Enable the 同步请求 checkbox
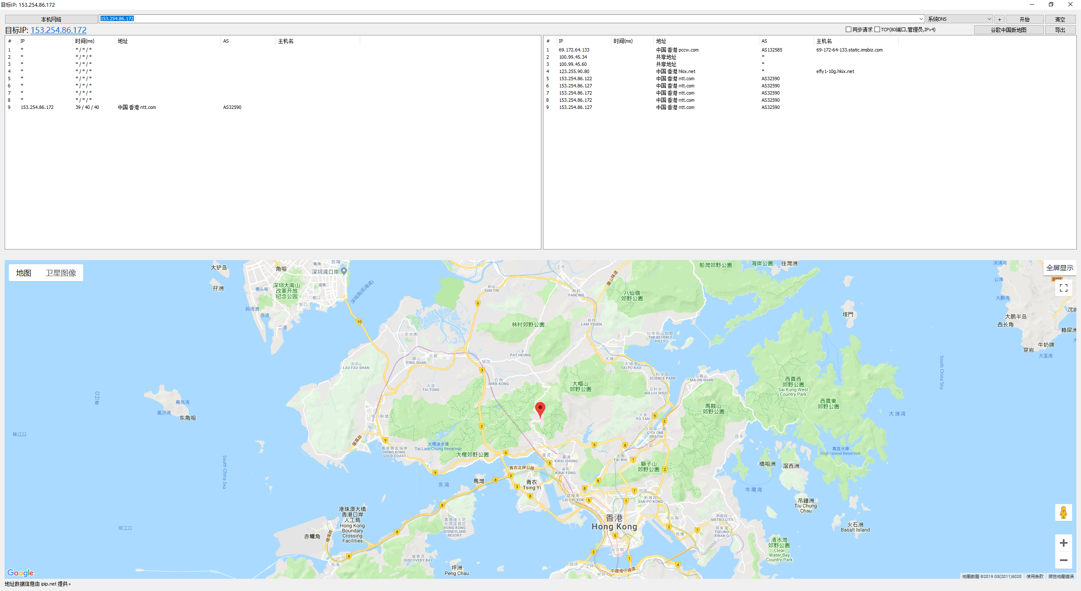1081x591 pixels. point(848,30)
